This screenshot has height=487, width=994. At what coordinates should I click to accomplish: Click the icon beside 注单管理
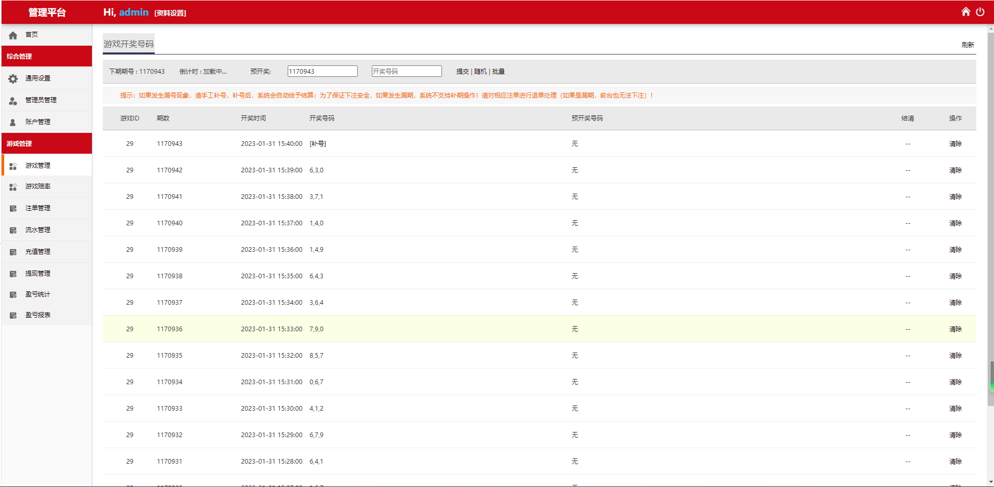tap(13, 209)
